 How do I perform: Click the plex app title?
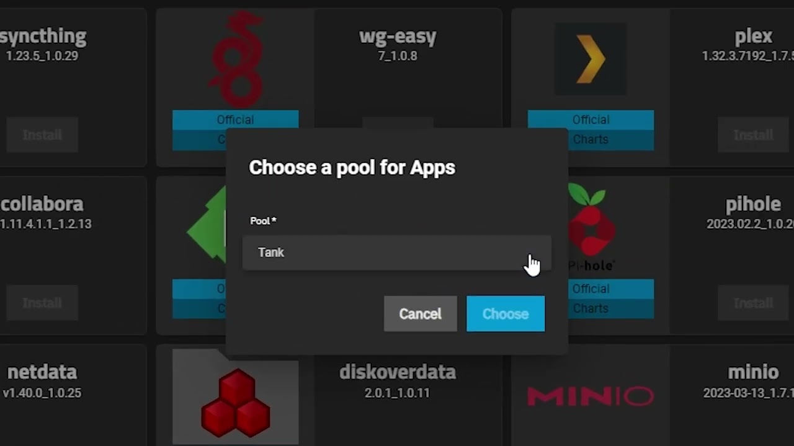753,37
